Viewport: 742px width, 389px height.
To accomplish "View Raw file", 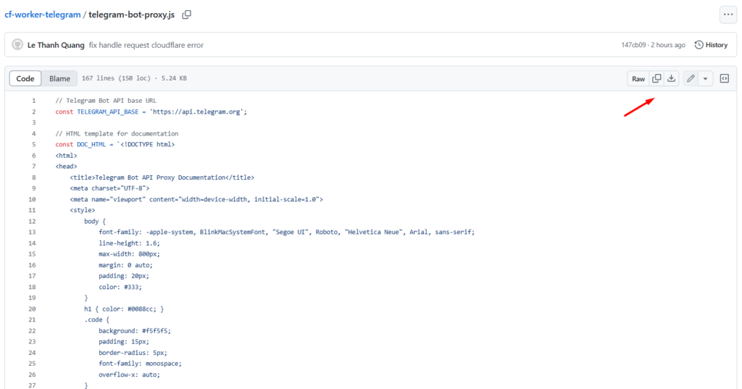I will click(x=638, y=78).
